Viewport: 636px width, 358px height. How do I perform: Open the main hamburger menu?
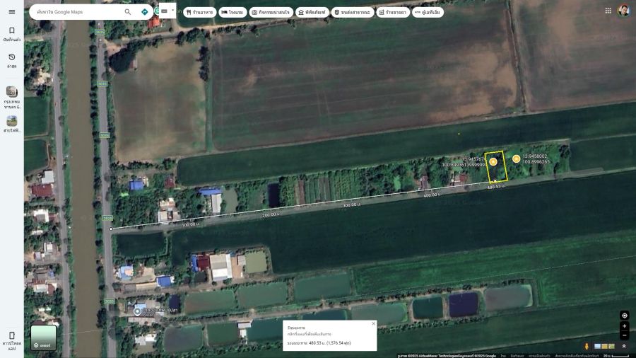[x=11, y=12]
